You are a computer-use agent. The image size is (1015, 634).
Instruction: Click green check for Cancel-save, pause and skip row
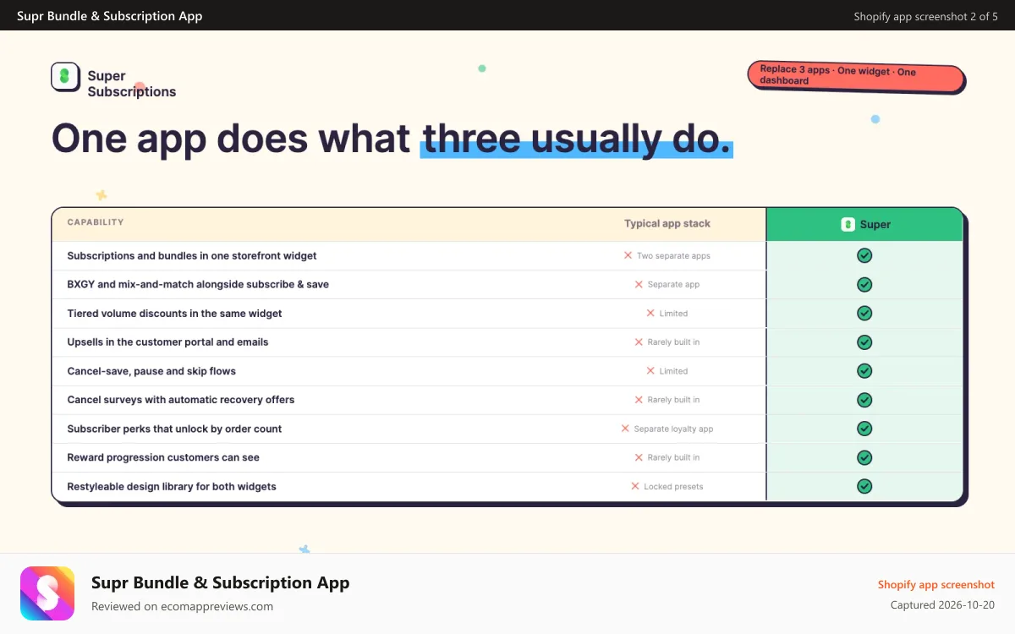(864, 371)
